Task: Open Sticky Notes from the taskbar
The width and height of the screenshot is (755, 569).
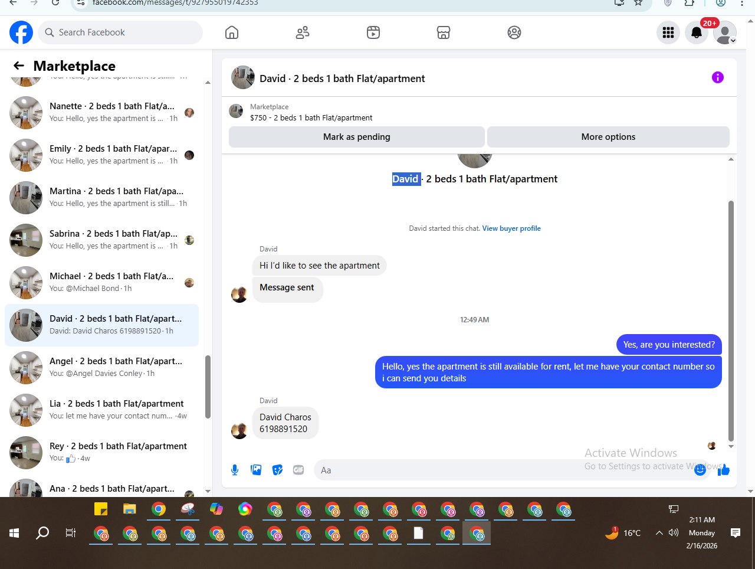Action: [101, 509]
